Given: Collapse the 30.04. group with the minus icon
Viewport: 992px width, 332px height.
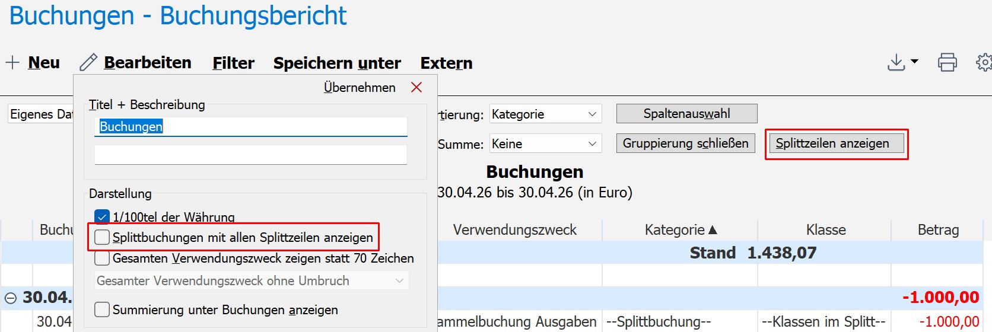Looking at the screenshot, I should coord(11,298).
